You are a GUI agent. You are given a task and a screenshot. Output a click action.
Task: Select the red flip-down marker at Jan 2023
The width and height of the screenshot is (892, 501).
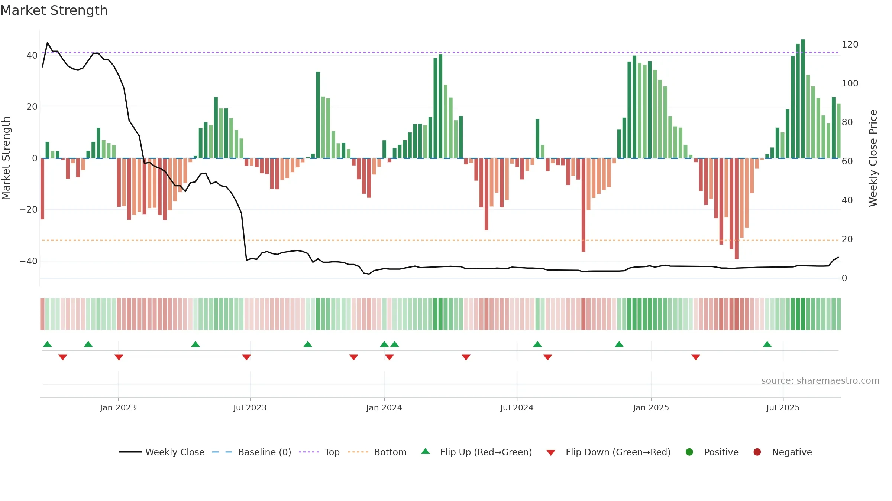(119, 357)
